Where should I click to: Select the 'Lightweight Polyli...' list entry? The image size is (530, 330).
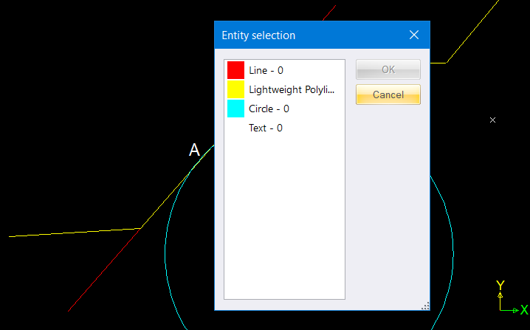tap(292, 89)
